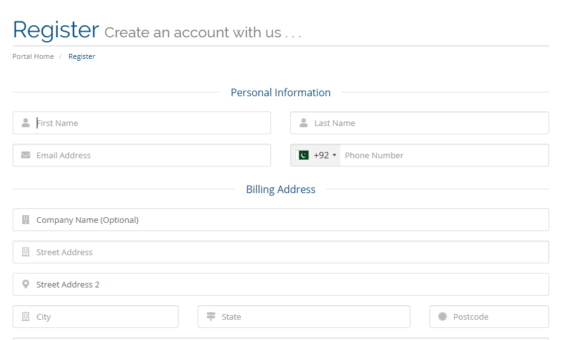Focus the Phone Number input field

click(444, 155)
